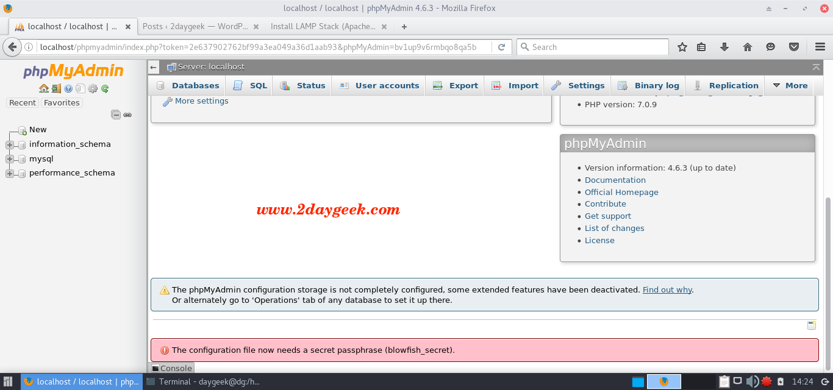The image size is (833, 390).
Task: Open the License link
Action: [x=599, y=241]
